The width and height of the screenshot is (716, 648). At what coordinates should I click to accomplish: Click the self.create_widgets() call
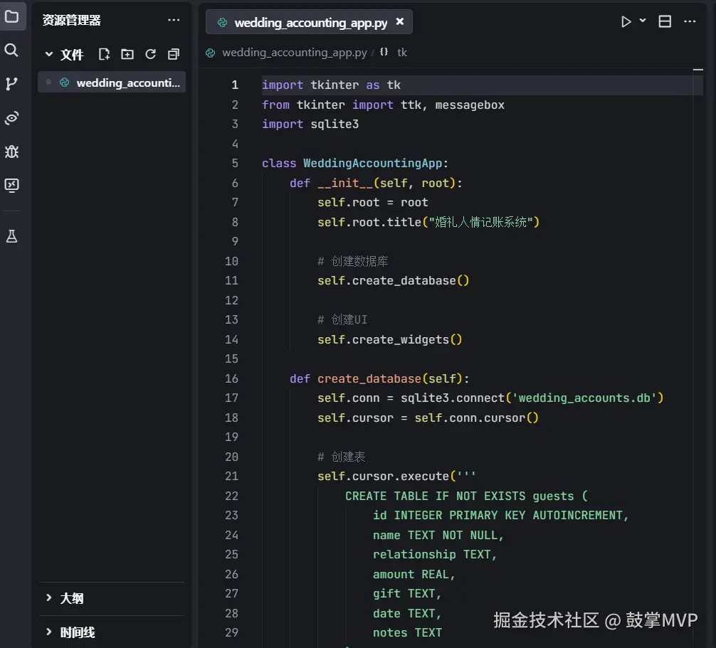point(389,339)
